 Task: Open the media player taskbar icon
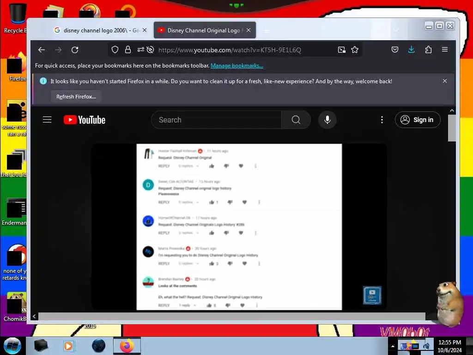[68, 346]
